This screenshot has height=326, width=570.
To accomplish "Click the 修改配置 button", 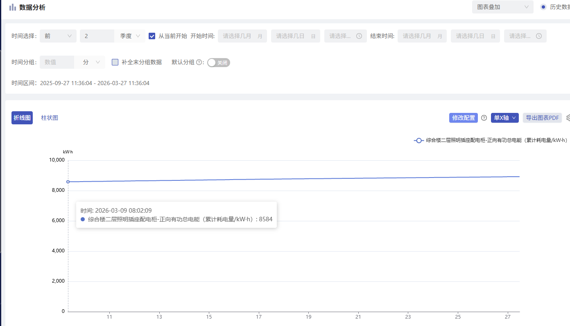I will point(463,118).
